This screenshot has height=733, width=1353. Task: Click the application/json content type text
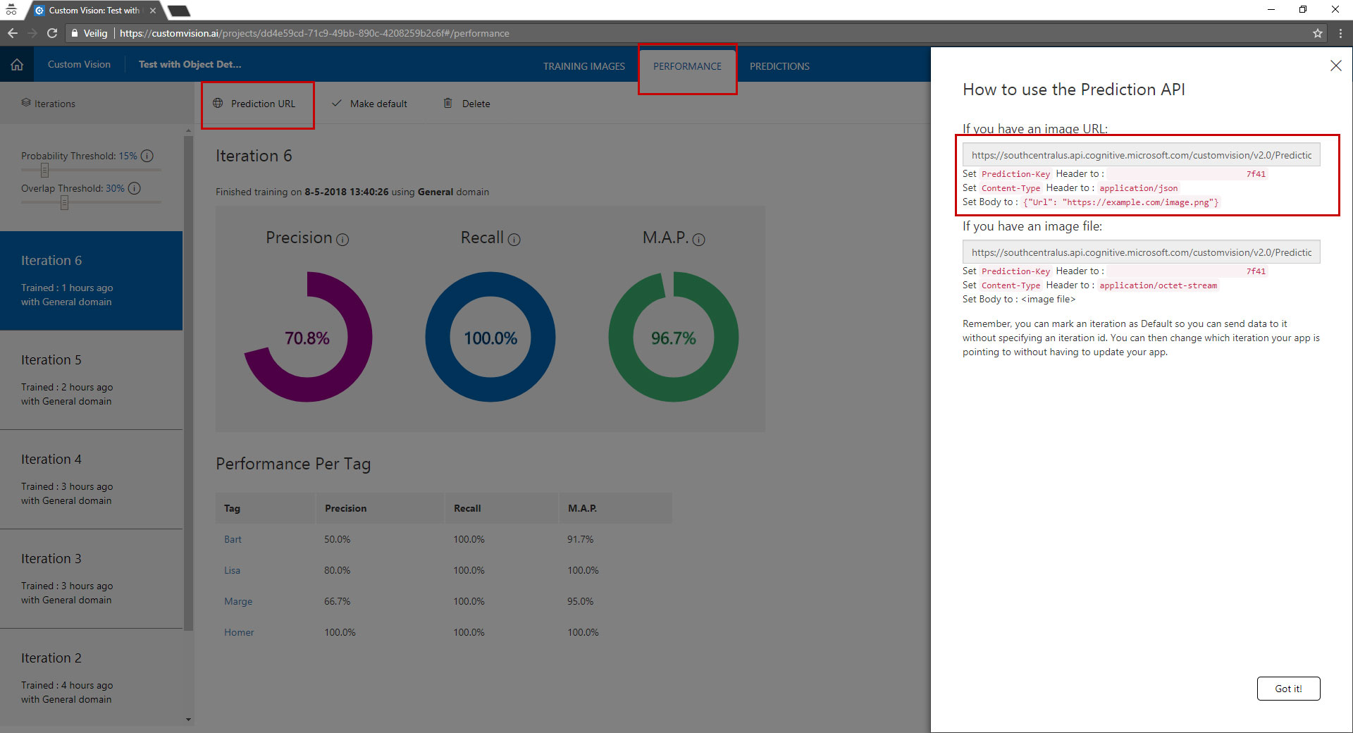1138,188
